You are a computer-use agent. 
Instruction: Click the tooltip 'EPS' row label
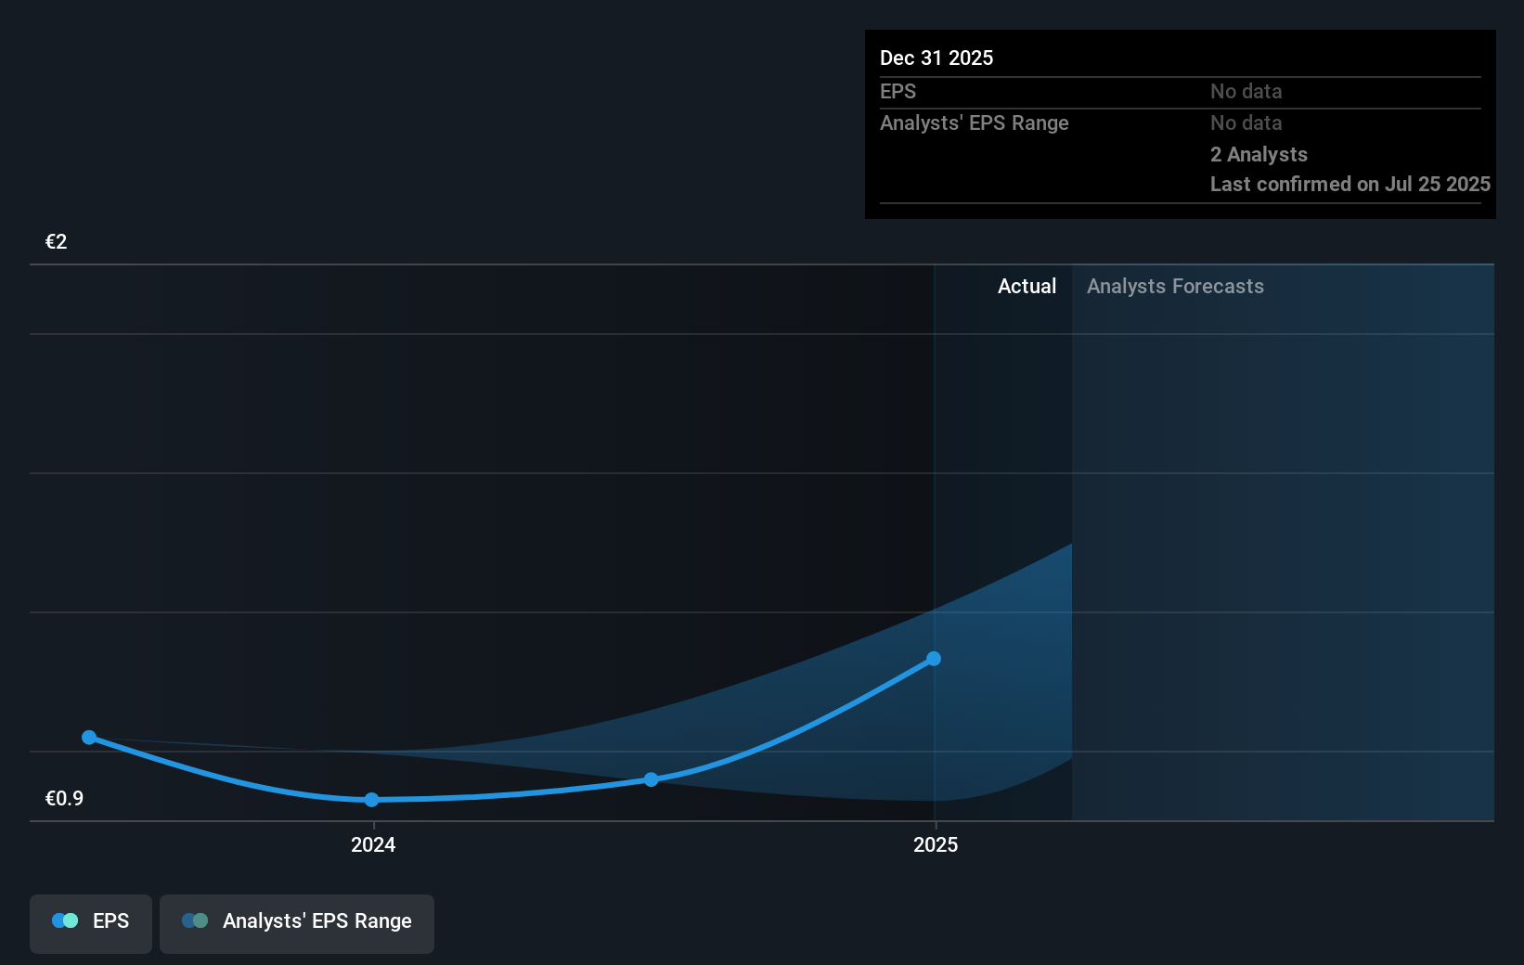(898, 91)
